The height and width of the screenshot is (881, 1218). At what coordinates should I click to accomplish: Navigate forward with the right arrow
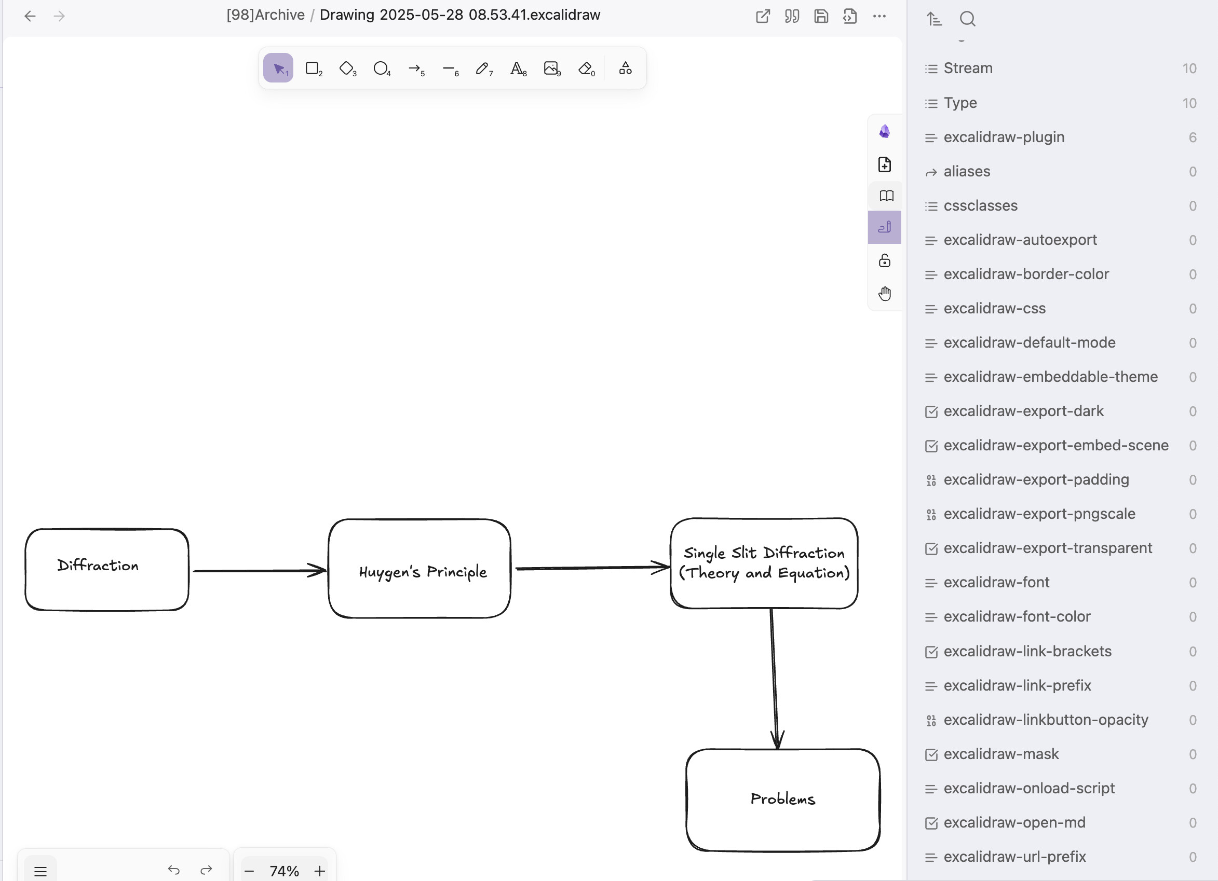60,16
